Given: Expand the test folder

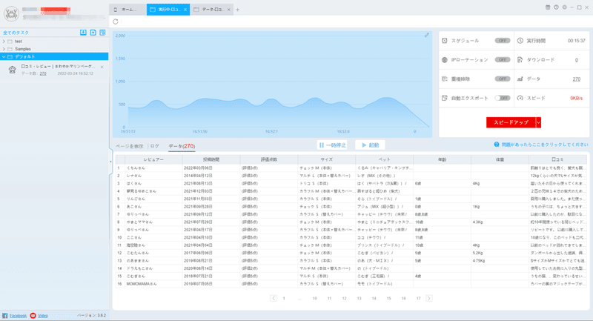Looking at the screenshot, I should coord(4,42).
